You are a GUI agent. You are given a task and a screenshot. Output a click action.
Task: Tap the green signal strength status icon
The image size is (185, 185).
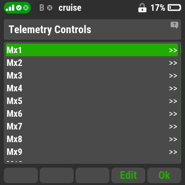coord(10,8)
